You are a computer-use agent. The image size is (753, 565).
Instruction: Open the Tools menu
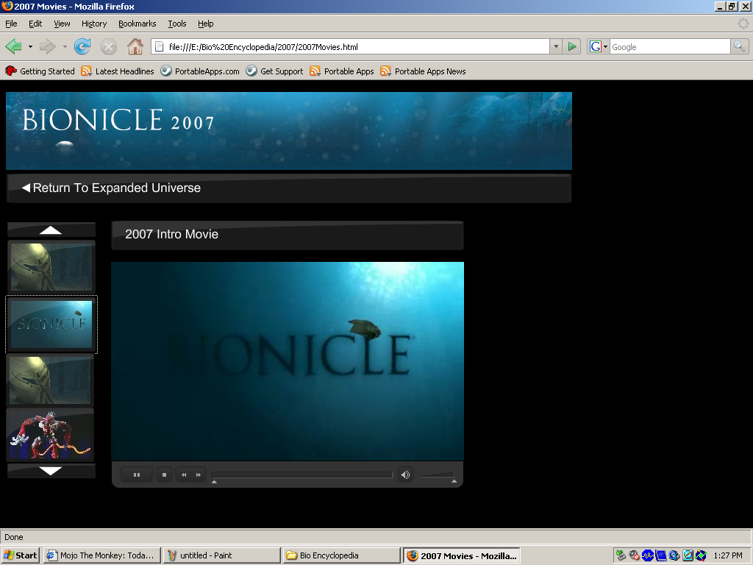click(176, 24)
